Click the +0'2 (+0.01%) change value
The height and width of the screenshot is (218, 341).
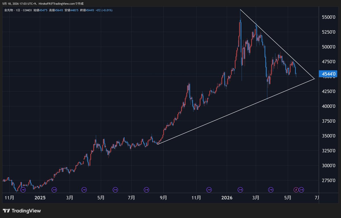(104, 10)
